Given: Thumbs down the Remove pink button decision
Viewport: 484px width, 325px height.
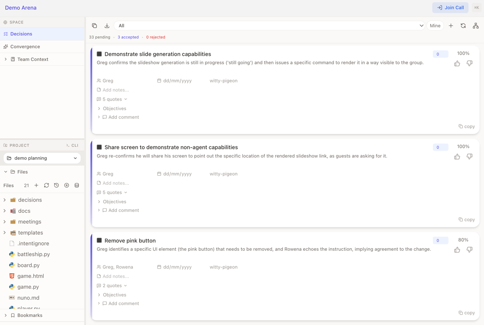Looking at the screenshot, I should click(x=469, y=250).
